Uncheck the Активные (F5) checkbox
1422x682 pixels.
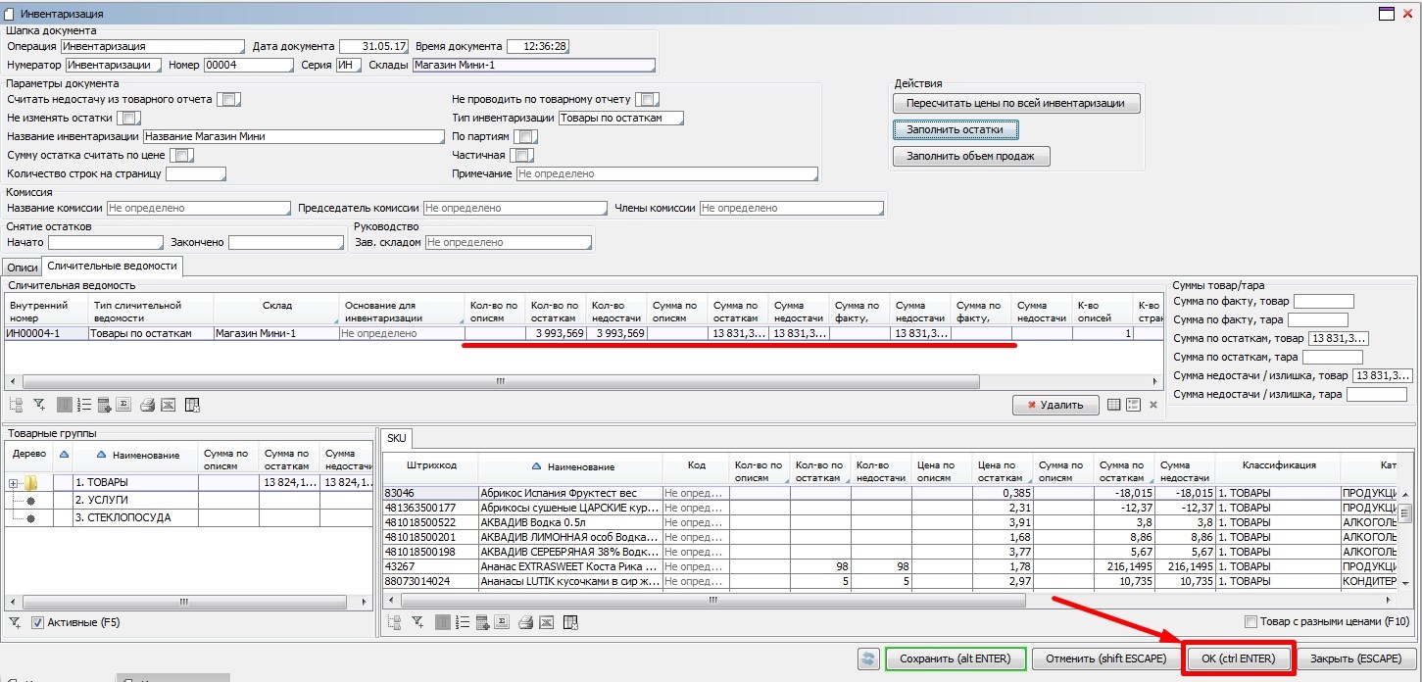tap(38, 623)
